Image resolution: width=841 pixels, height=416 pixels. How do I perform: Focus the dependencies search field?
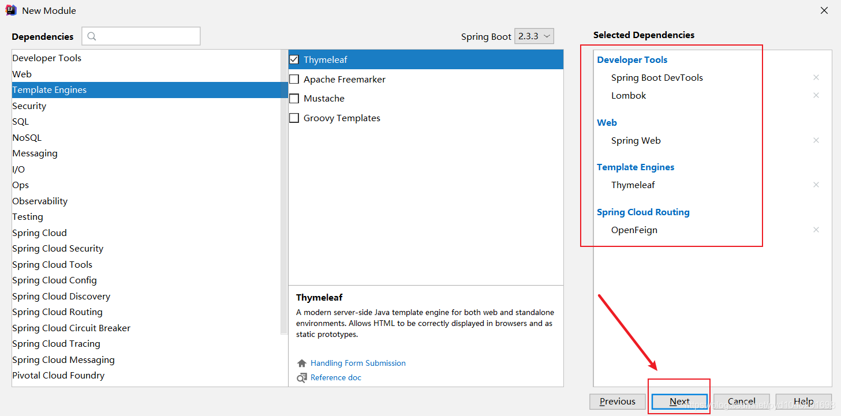(x=141, y=36)
